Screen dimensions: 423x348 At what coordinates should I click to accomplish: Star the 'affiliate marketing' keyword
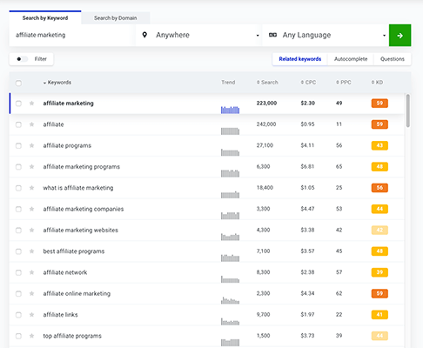[32, 104]
